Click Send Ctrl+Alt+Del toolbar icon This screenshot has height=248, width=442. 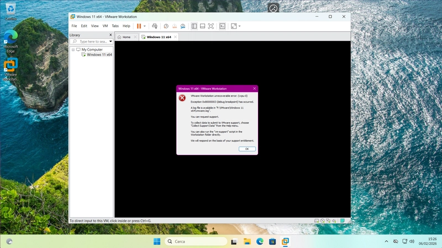tap(155, 26)
